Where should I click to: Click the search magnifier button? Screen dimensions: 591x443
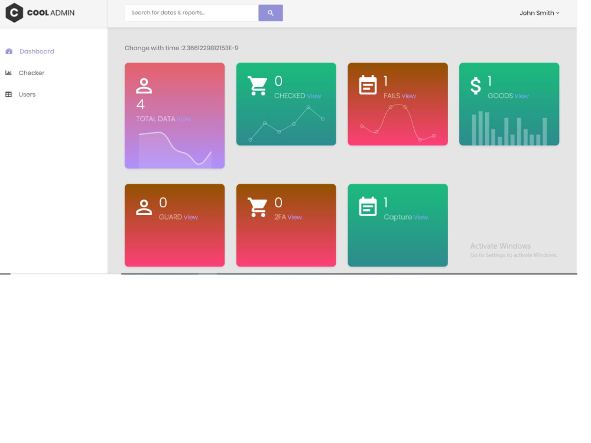pos(270,12)
